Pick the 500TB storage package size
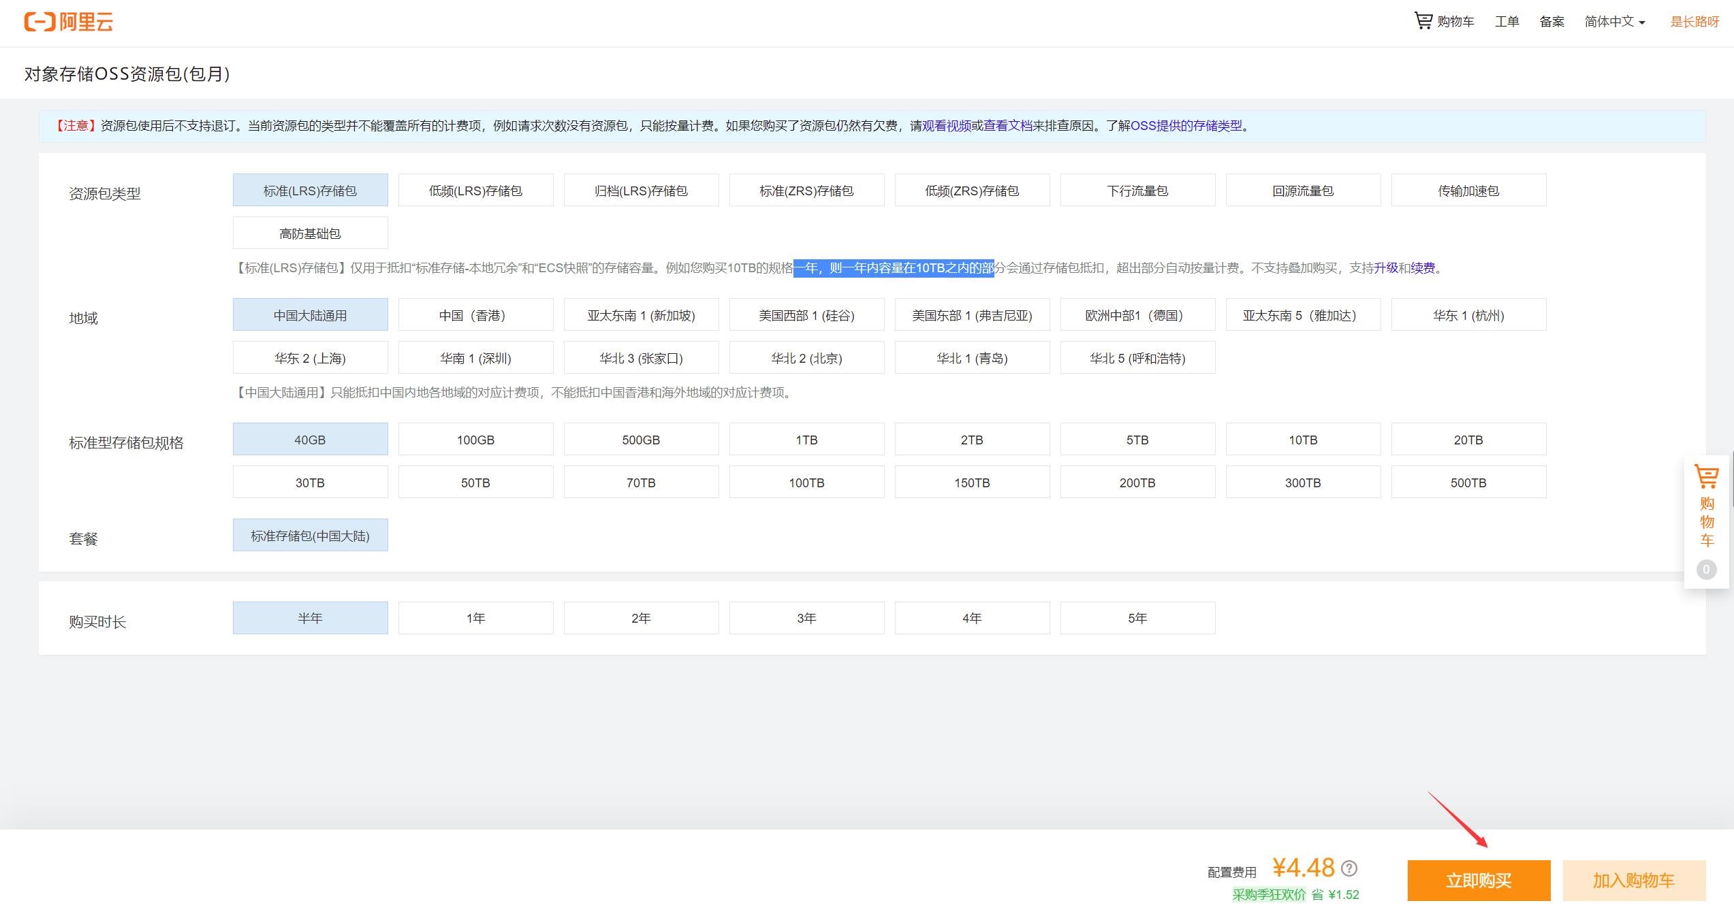 point(1468,482)
